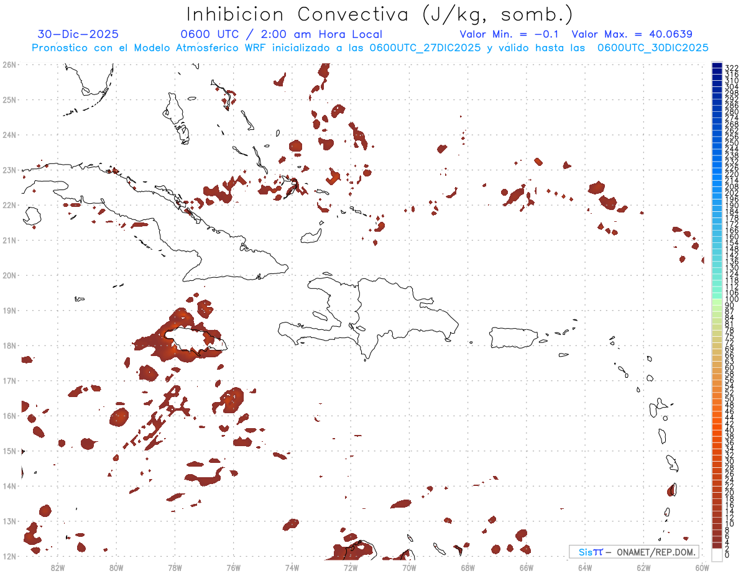The image size is (746, 576).
Task: Click the "20N" latitude label
Action: [x=9, y=275]
